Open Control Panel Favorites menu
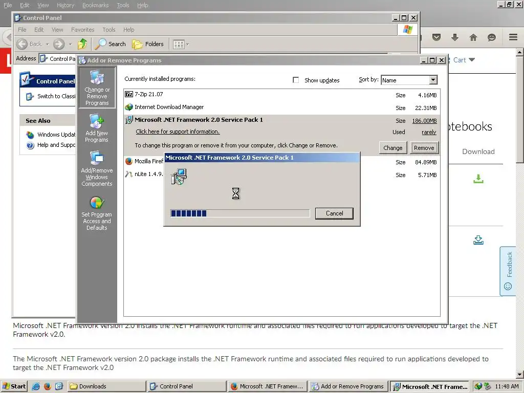This screenshot has height=393, width=524. click(82, 30)
